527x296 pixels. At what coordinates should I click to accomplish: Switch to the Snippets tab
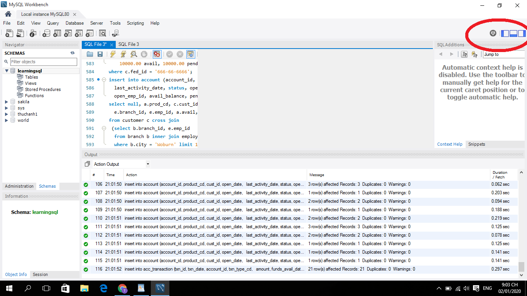476,144
